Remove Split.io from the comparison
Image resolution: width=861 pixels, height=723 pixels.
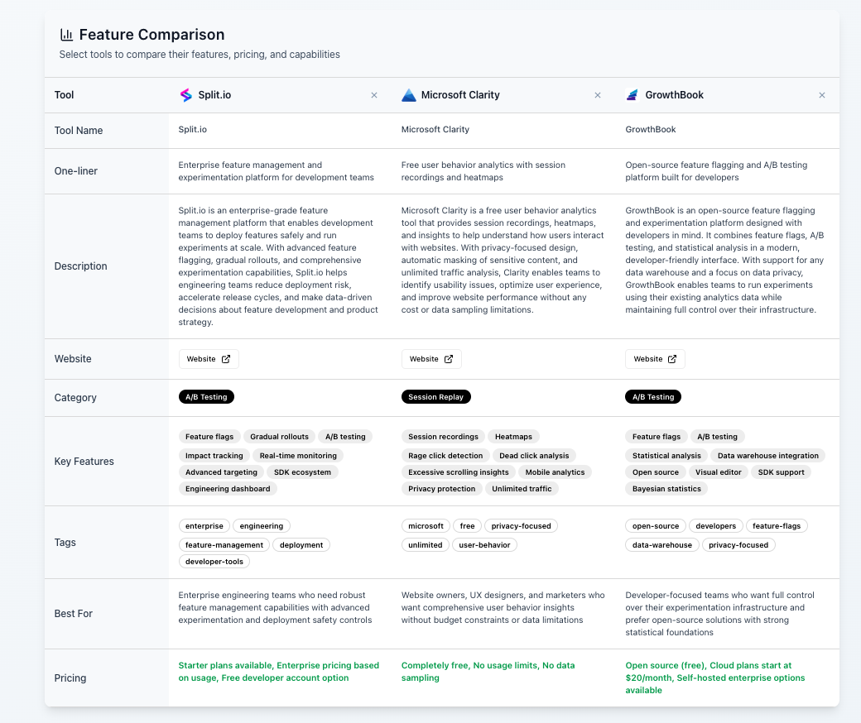pyautogui.click(x=374, y=95)
